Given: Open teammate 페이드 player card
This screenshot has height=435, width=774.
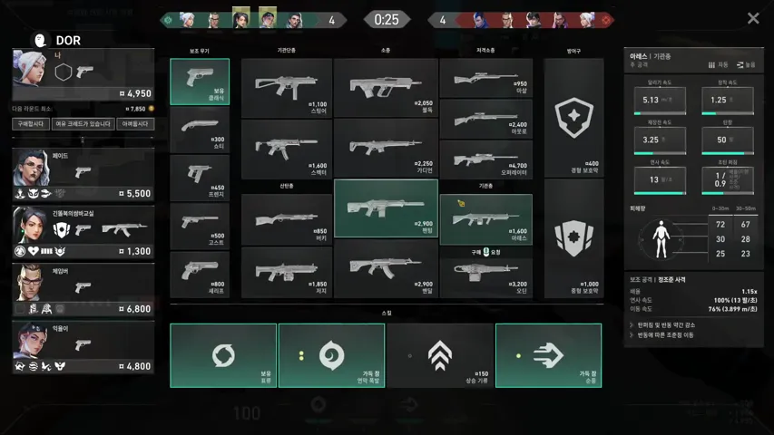Looking at the screenshot, I should coord(83,174).
